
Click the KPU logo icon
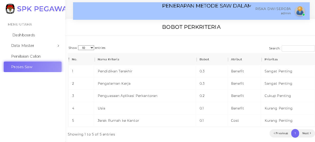(10, 9)
